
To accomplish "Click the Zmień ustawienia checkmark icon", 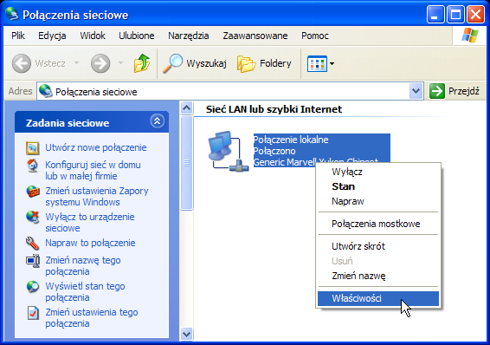I will click(33, 313).
